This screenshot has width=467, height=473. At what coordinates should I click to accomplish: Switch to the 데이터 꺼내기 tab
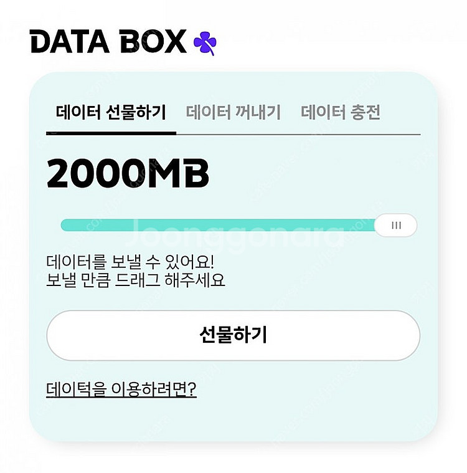point(233,112)
